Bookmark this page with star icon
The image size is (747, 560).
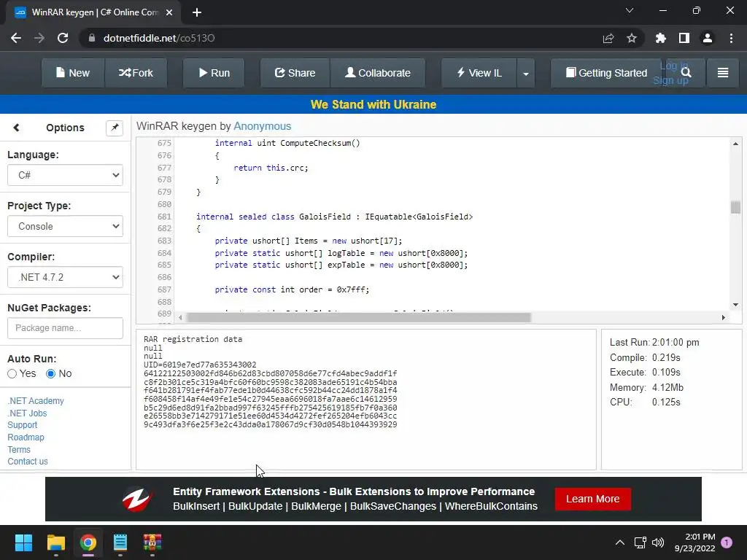coord(632,38)
